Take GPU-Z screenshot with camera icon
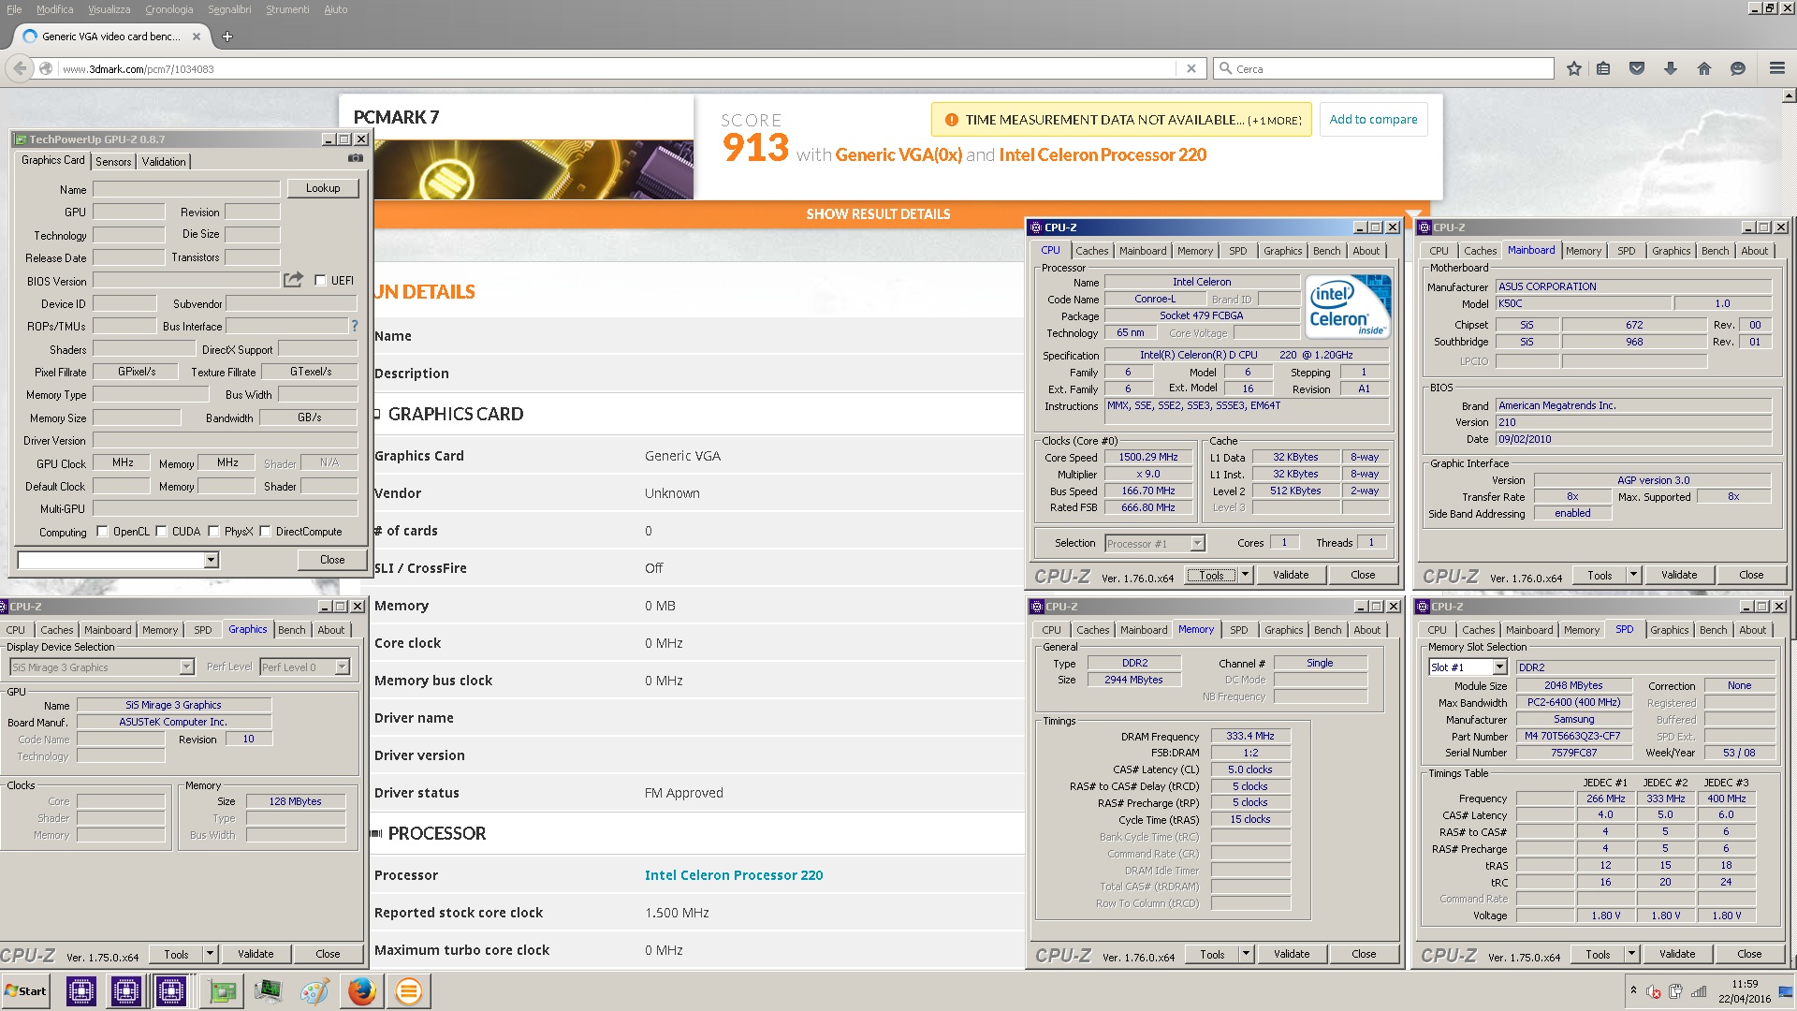The width and height of the screenshot is (1797, 1011). click(x=356, y=159)
